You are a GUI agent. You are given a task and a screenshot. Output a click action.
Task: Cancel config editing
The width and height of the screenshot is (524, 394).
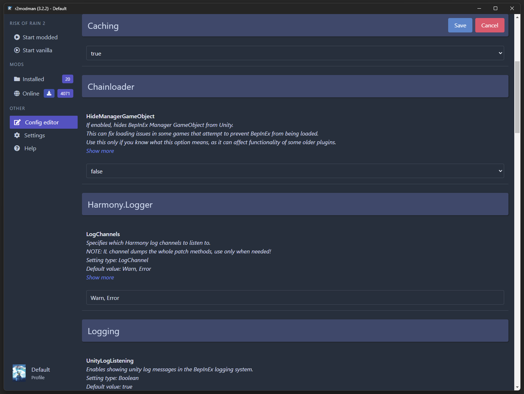click(489, 25)
